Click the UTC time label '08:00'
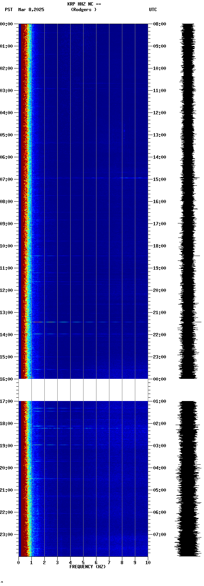 coord(160,24)
